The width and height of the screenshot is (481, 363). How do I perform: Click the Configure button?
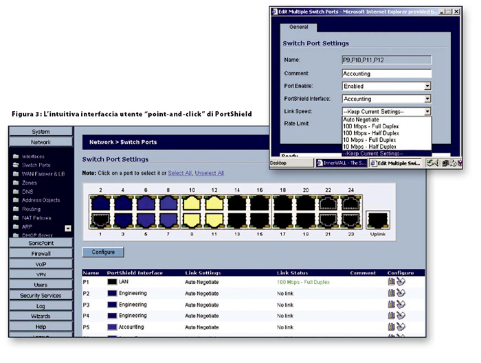click(103, 252)
